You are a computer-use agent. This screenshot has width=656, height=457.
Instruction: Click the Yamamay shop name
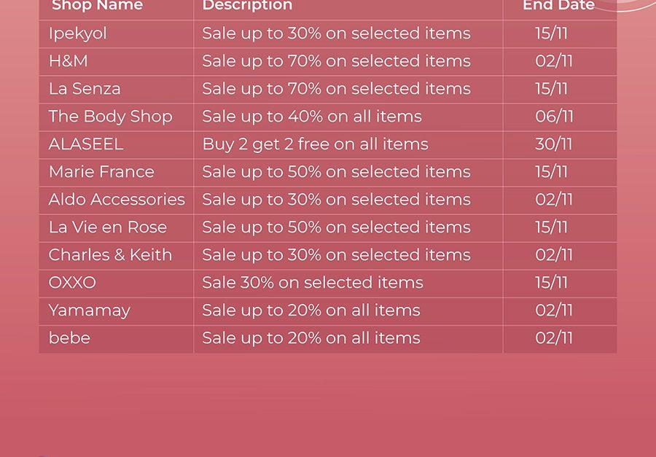[x=89, y=311]
